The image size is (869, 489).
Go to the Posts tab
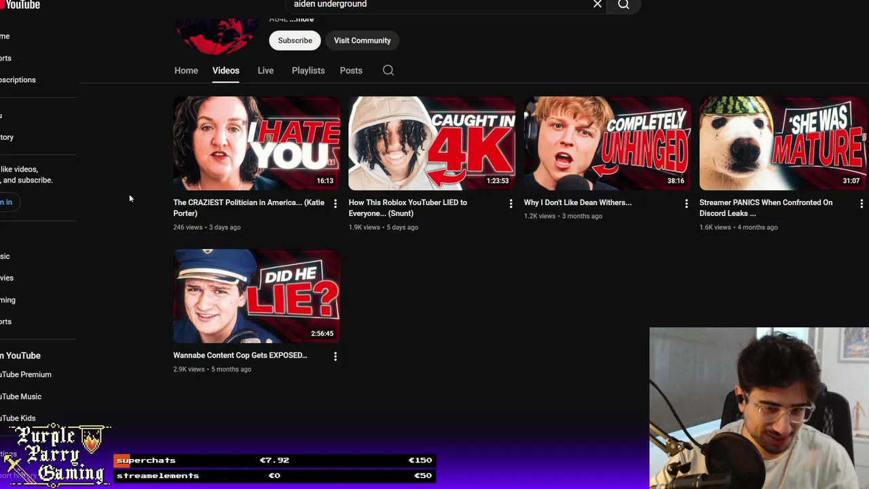351,71
